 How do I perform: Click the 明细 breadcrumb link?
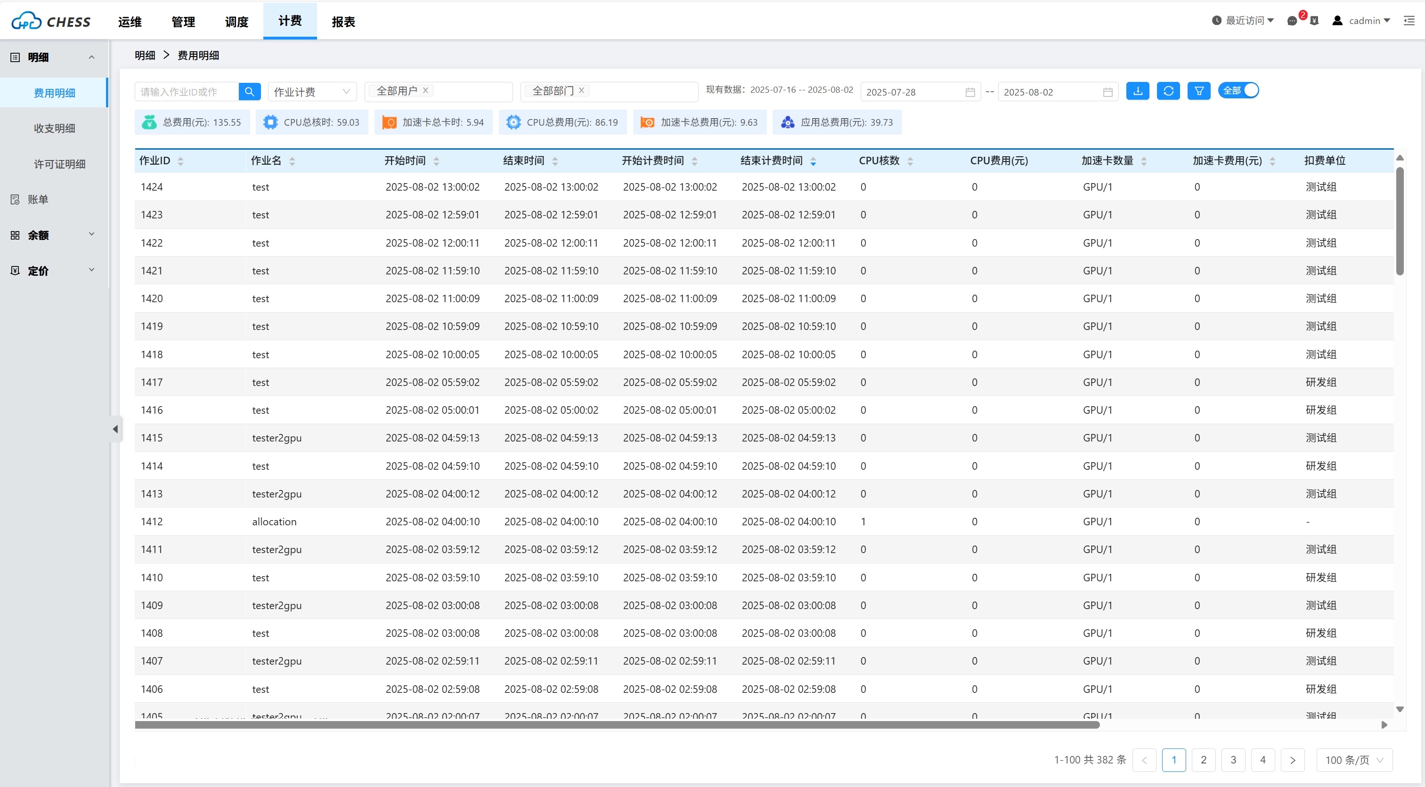pyautogui.click(x=145, y=55)
